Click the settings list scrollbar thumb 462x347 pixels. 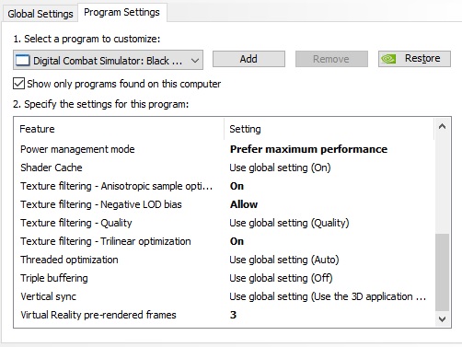442,272
